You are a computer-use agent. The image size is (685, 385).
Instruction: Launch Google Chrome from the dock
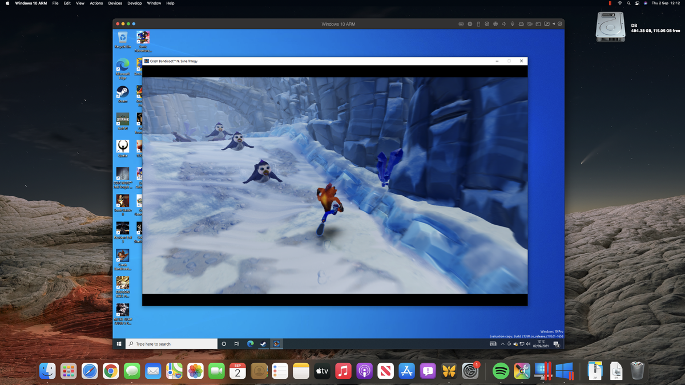click(111, 371)
